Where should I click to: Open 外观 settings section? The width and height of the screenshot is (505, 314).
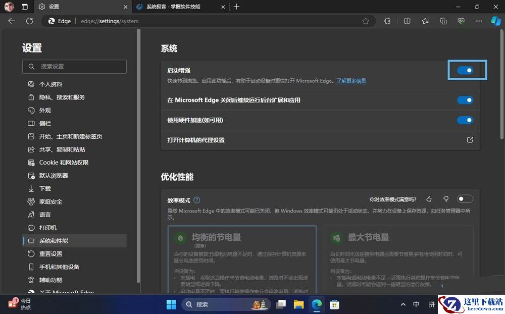pos(74,110)
